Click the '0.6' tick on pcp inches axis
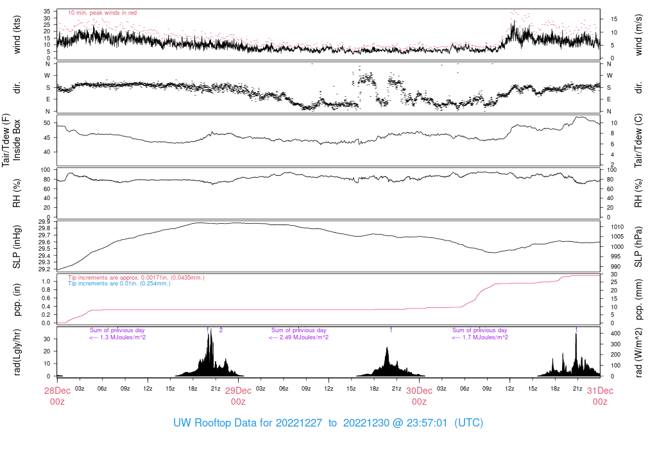The height and width of the screenshot is (449, 657). 46,298
